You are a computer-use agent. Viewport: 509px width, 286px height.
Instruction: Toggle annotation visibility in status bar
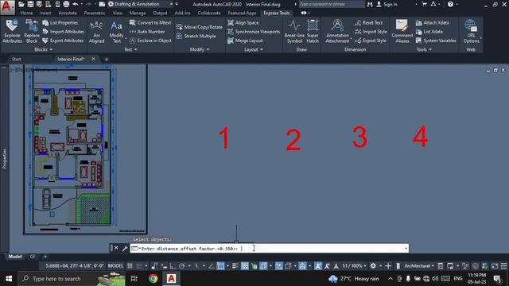click(318, 266)
